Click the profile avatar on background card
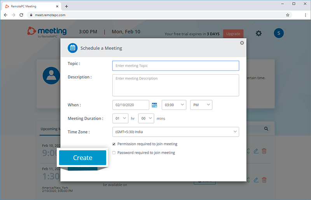Image resolution: width=311 pixels, height=200 pixels. point(51,75)
